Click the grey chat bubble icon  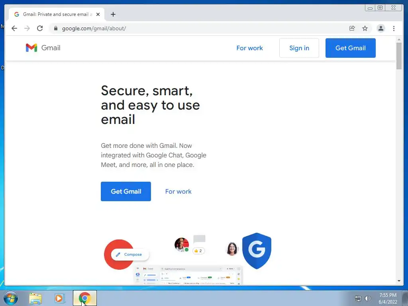pos(199,239)
